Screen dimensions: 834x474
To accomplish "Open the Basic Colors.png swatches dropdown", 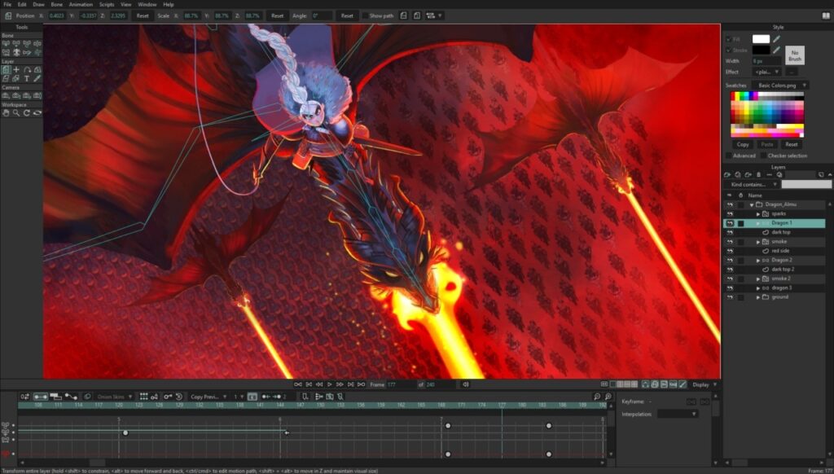I will point(780,86).
